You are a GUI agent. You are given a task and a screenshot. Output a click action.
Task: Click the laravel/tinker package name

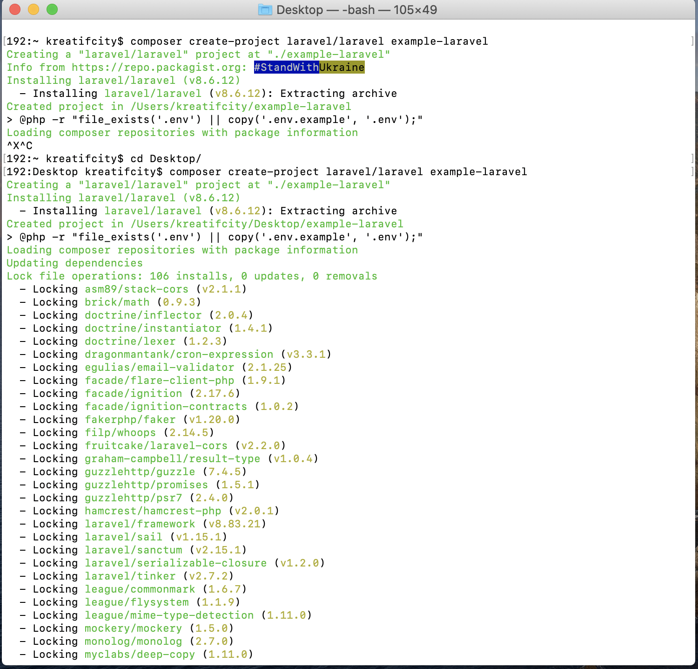click(130, 576)
